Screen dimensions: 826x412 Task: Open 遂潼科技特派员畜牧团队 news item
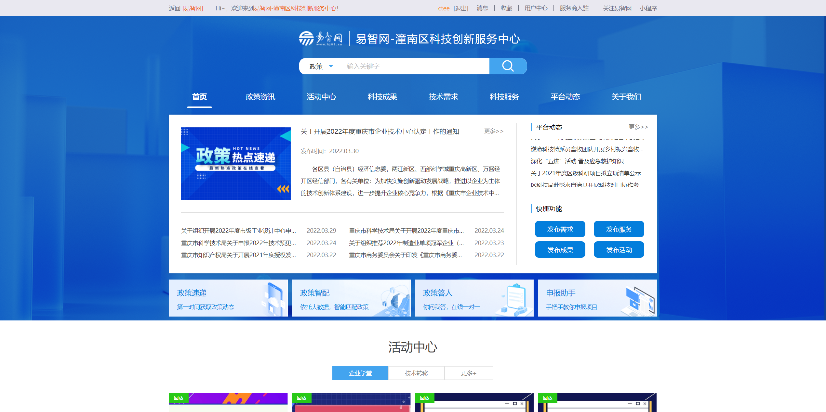click(x=587, y=149)
